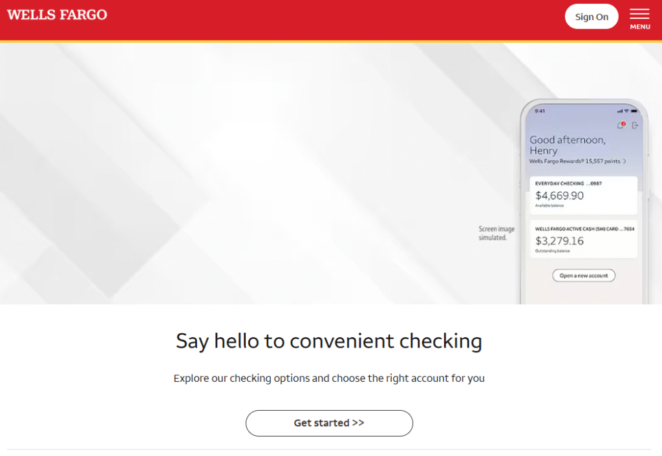The image size is (662, 456).
Task: Click the phone's 9:41 clock time
Action: pyautogui.click(x=540, y=111)
